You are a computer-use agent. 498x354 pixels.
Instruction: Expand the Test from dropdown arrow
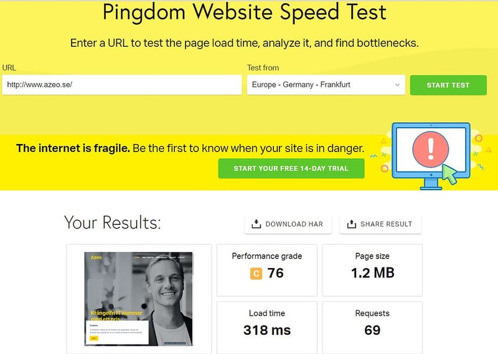click(x=397, y=85)
